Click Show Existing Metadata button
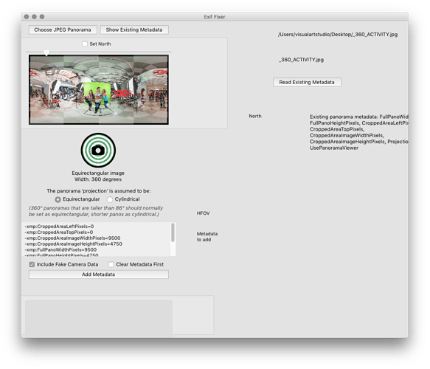 (134, 30)
